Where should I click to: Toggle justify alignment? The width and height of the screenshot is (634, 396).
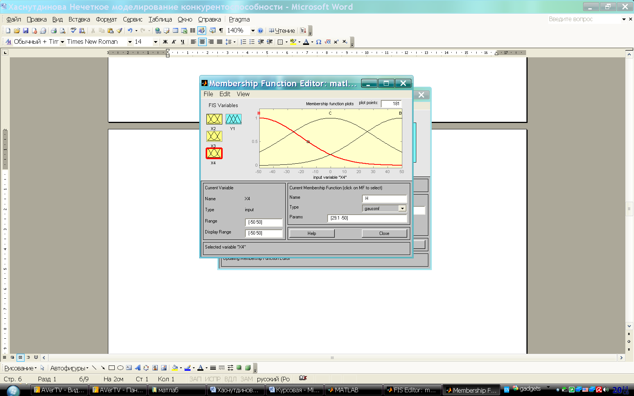pos(220,42)
